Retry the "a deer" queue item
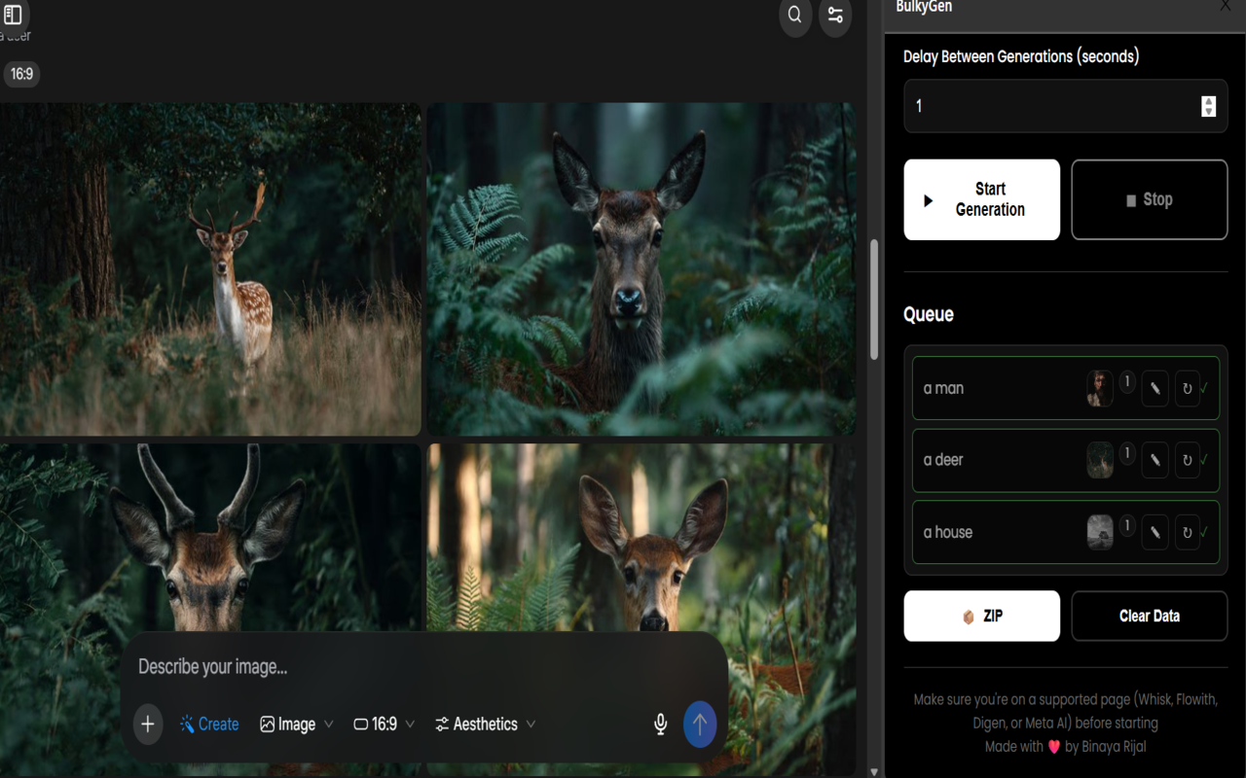The height and width of the screenshot is (778, 1246). (x=1187, y=460)
